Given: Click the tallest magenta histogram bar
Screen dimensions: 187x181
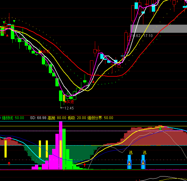Looking at the screenshot, I should [61, 144].
